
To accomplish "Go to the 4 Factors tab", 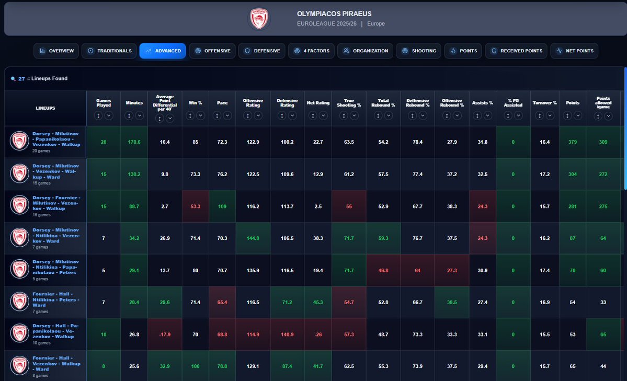I will coord(311,51).
